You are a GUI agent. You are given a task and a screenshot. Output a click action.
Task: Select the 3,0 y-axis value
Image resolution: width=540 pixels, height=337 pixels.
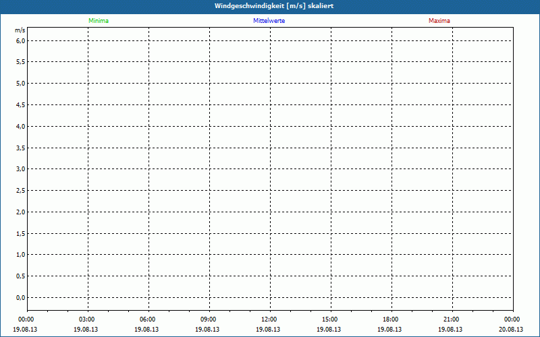[21, 169]
